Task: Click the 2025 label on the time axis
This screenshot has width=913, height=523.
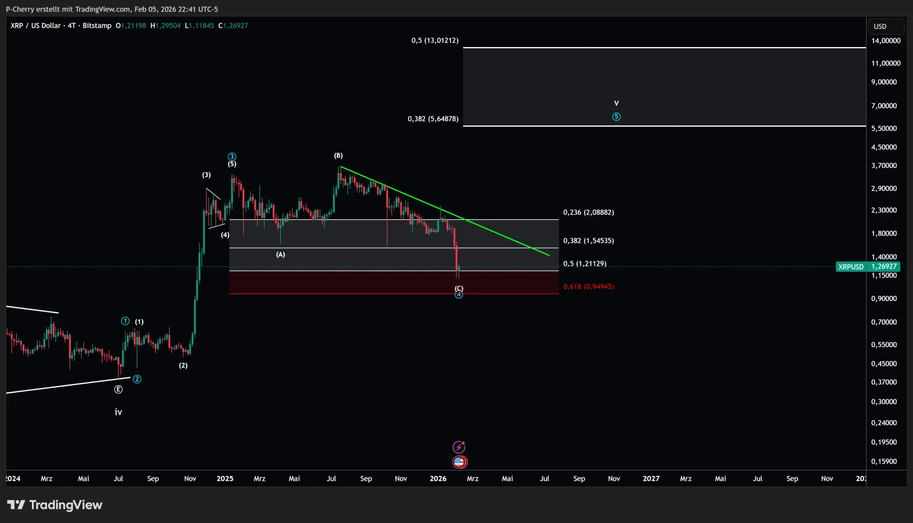Action: pyautogui.click(x=225, y=479)
